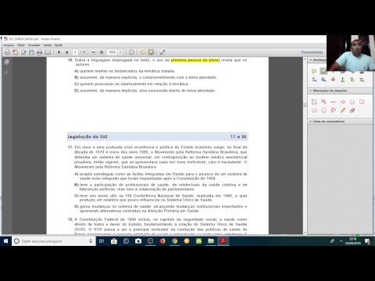Screen dimensions: 375x281
Task: Select the oval drawing tool
Action: pyautogui.click(x=352, y=101)
